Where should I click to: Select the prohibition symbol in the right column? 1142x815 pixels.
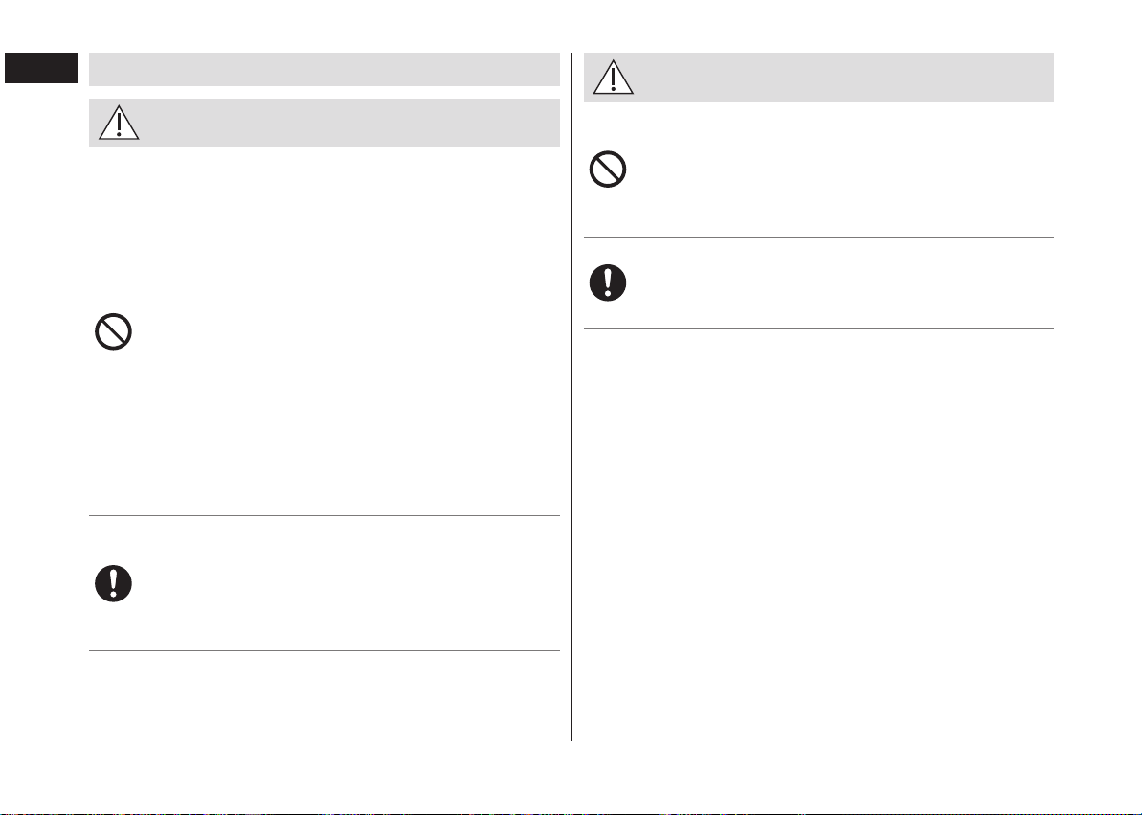point(608,170)
